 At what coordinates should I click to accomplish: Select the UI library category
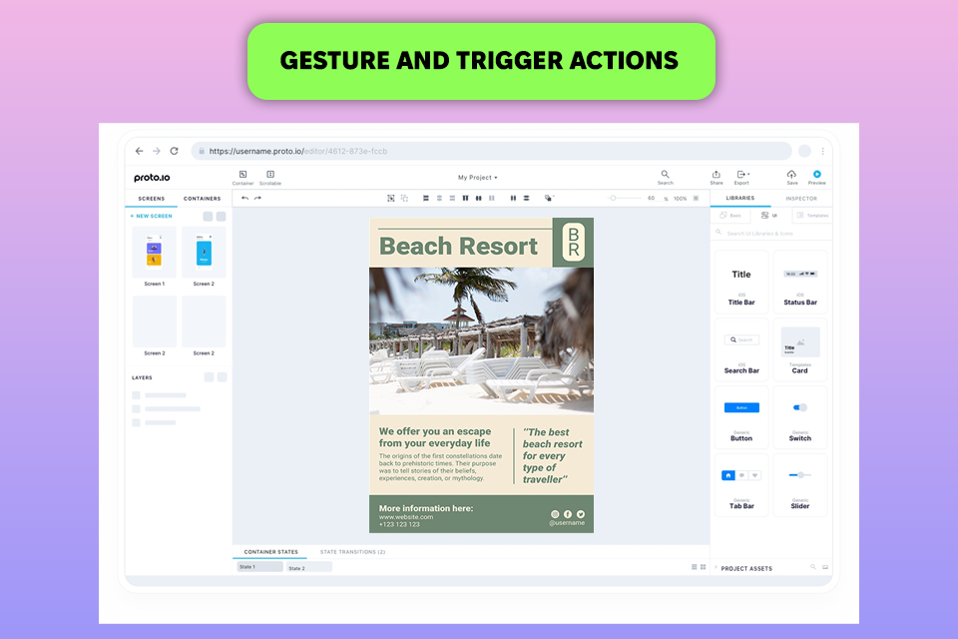click(x=769, y=216)
